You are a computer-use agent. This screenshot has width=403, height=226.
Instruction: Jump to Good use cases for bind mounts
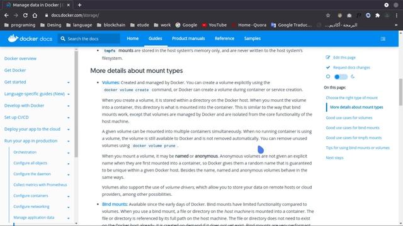tap(353, 127)
